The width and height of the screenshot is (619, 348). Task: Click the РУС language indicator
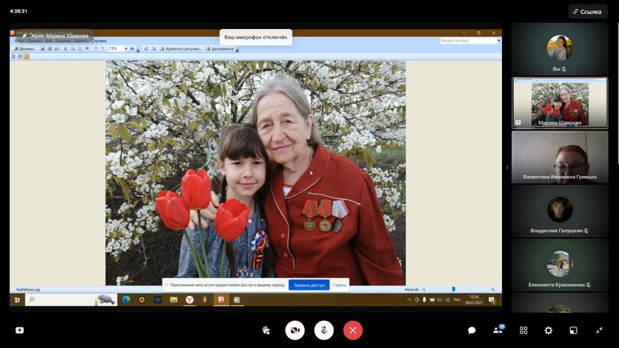(457, 300)
